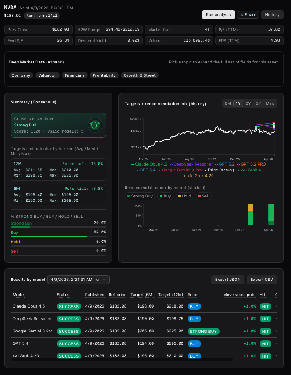The width and height of the screenshot is (291, 375).
Task: Click the P/E (TTM) stat card
Action: 249,30
